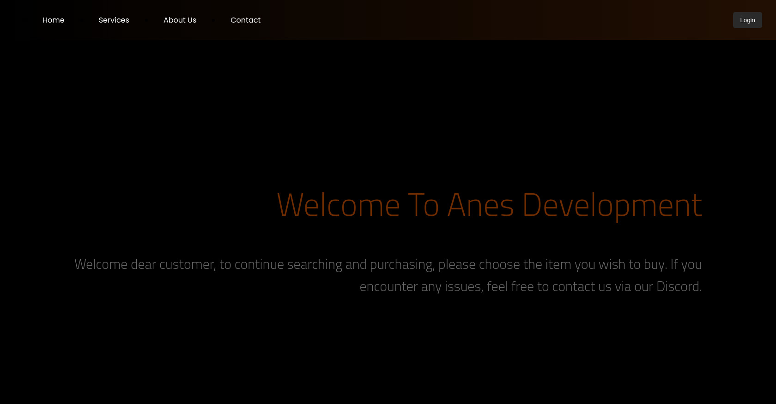The width and height of the screenshot is (776, 404).
Task: Click the word "Discord" in the paragraph
Action: [678, 286]
